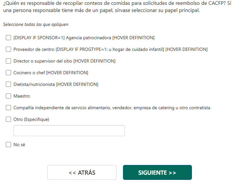Screen dimensions: 233x187
Task: Enable the Cocinero o chef checkbox
Action: click(x=8, y=73)
